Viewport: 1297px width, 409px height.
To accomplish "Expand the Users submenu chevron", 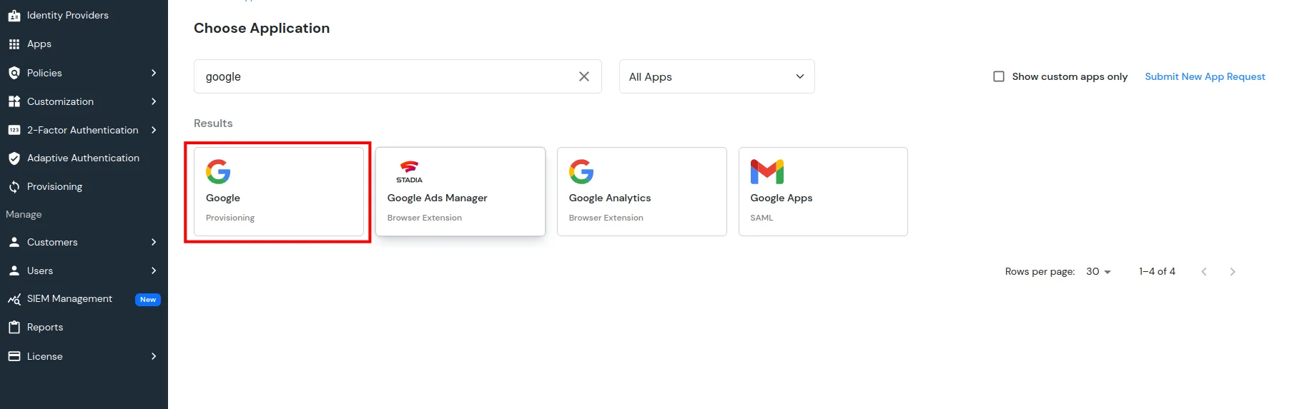I will pyautogui.click(x=154, y=271).
